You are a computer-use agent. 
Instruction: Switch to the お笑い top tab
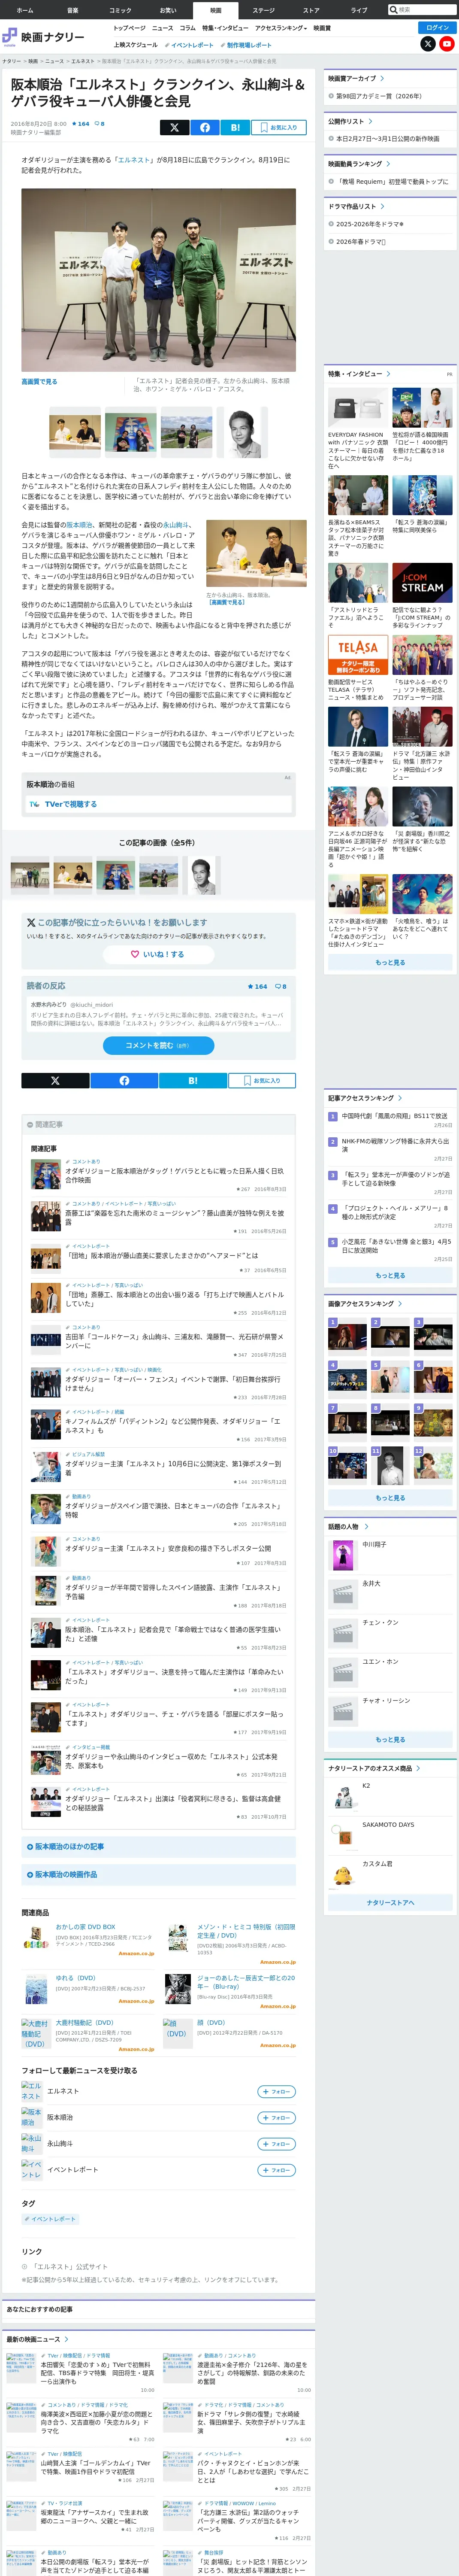(168, 10)
